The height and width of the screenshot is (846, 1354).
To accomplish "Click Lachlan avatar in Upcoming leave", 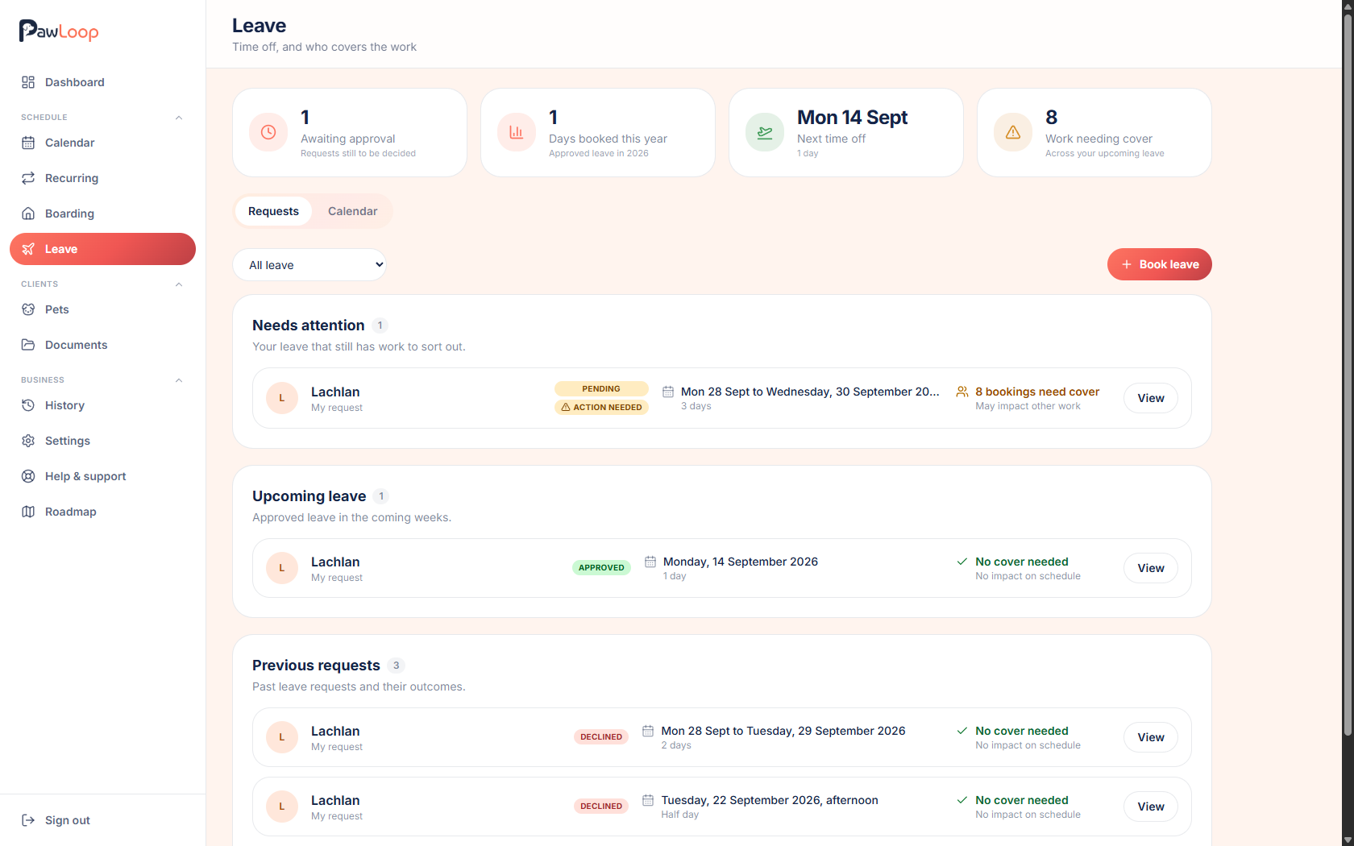I will click(282, 568).
